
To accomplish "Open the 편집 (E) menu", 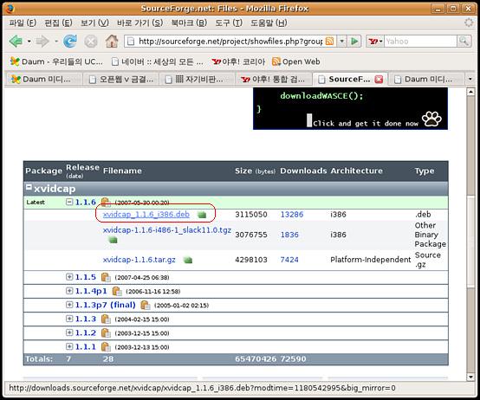I will pyautogui.click(x=58, y=23).
